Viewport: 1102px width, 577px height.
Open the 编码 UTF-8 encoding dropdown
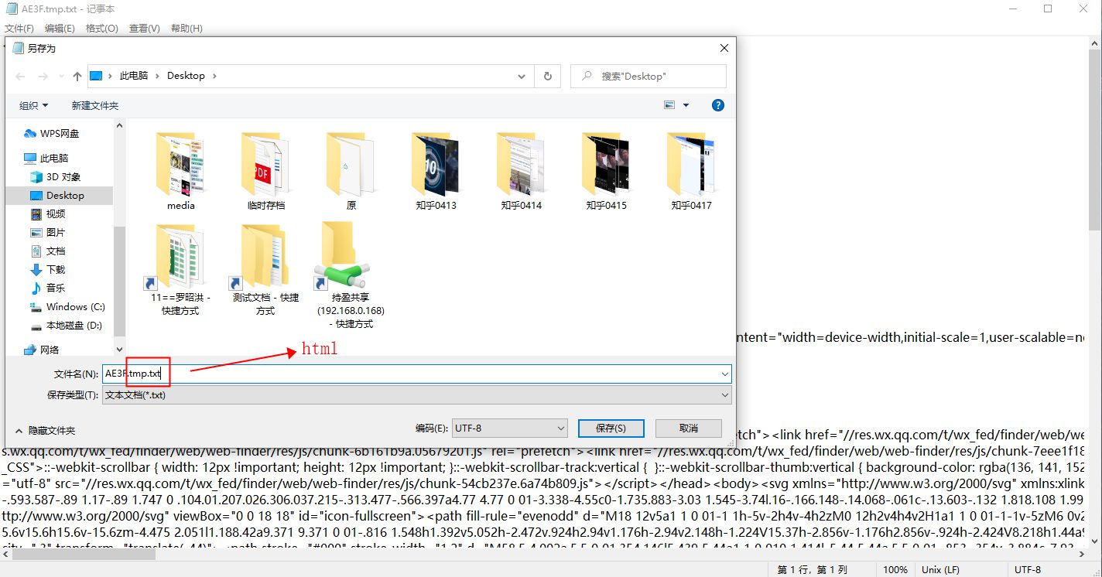click(x=509, y=428)
